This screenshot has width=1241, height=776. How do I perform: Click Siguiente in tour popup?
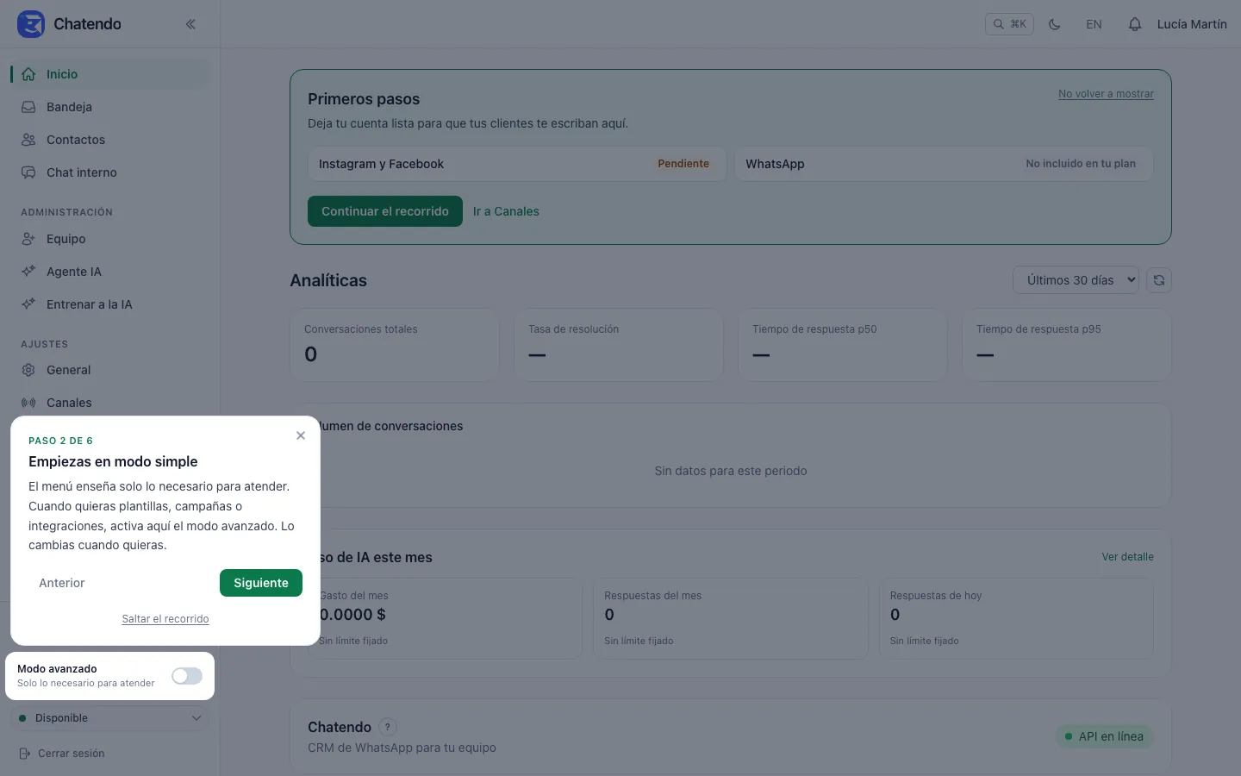(x=261, y=583)
